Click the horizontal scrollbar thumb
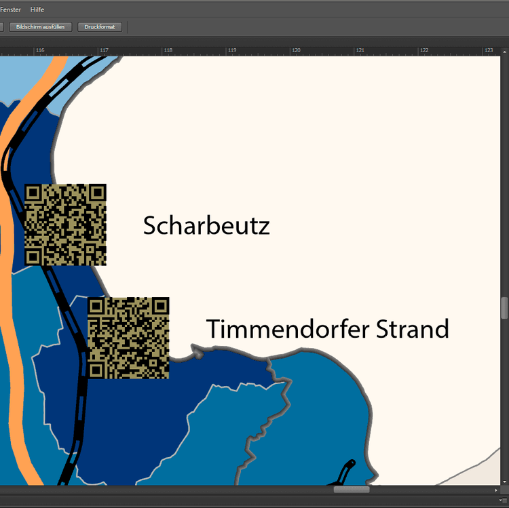 tap(351, 490)
